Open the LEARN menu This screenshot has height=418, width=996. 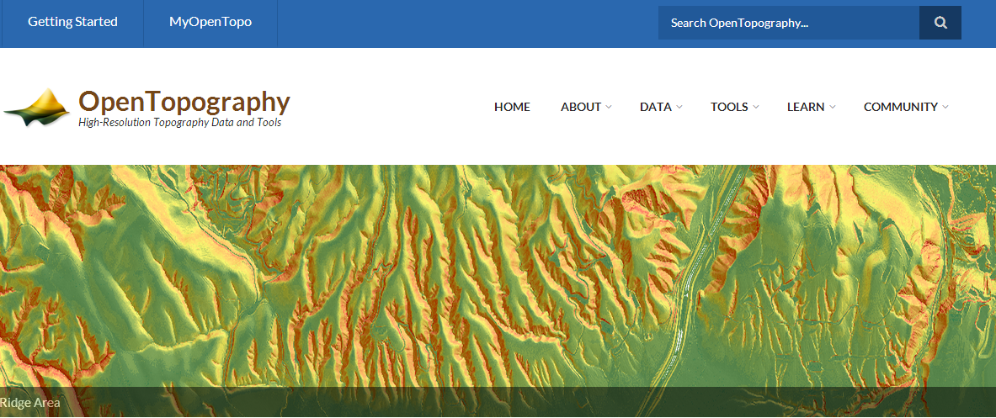click(x=806, y=107)
